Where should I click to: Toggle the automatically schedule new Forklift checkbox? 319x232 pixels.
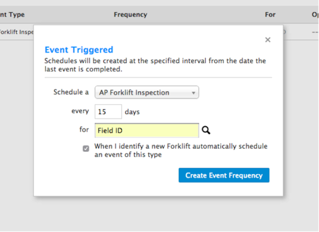(86, 149)
